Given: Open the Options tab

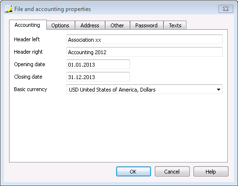Looking at the screenshot, I should click(61, 25).
